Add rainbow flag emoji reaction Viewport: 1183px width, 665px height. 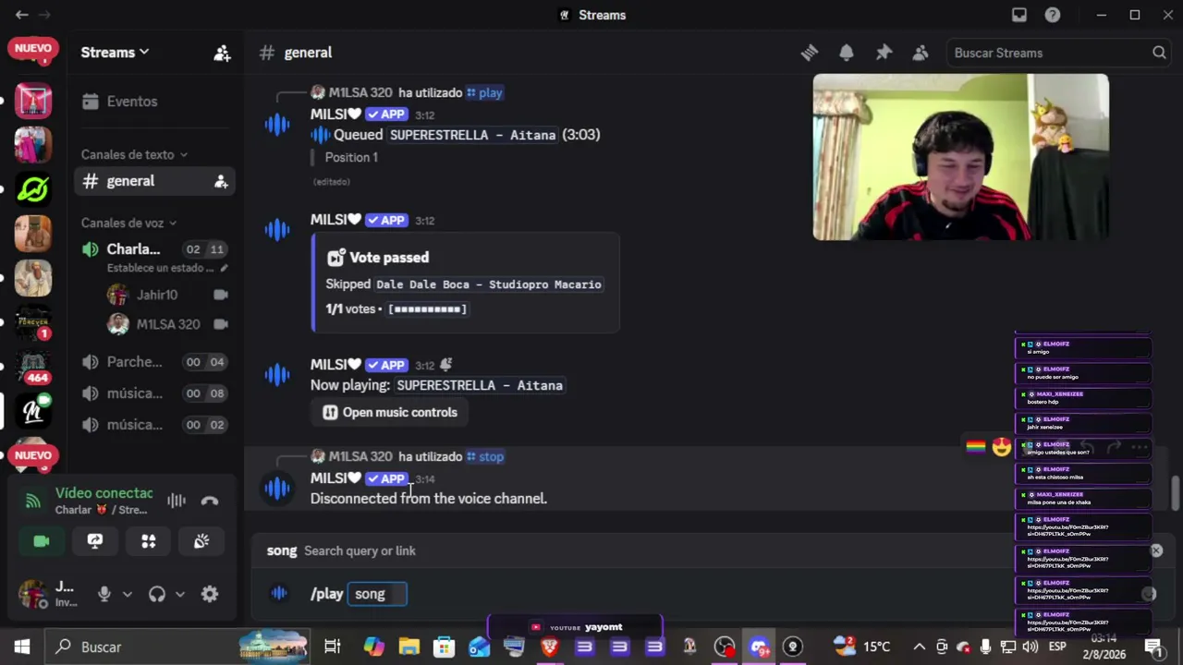976,448
